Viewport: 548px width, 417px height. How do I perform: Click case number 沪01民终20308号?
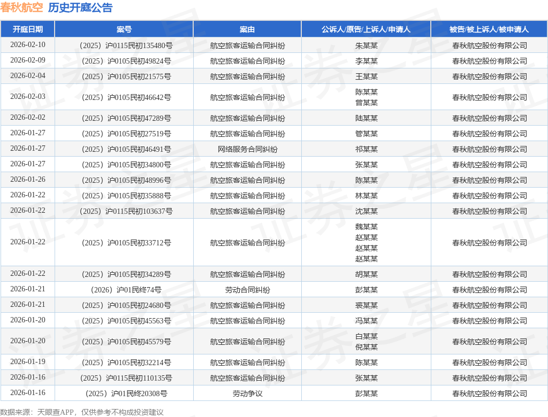pyautogui.click(x=126, y=393)
